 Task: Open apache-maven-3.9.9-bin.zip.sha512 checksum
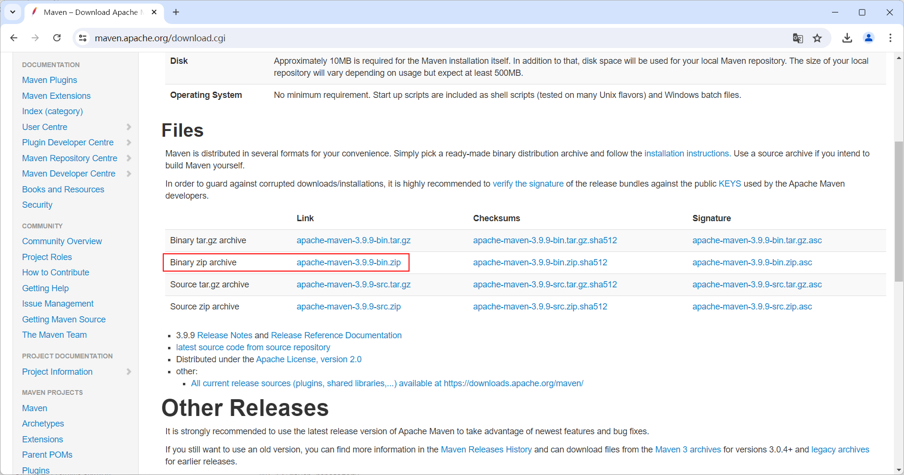pyautogui.click(x=540, y=262)
